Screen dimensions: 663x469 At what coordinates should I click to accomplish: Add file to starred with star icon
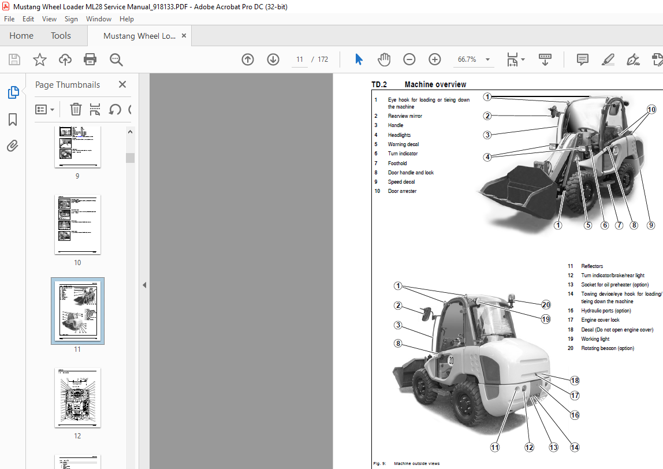click(x=40, y=59)
